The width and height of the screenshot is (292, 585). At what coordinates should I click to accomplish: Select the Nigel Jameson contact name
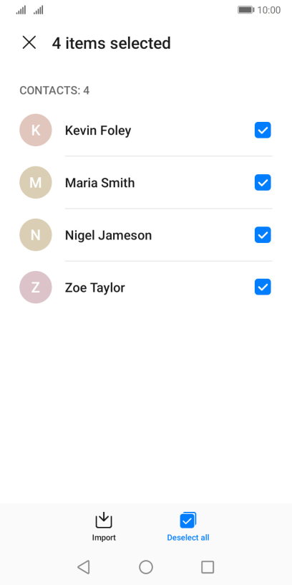point(108,235)
